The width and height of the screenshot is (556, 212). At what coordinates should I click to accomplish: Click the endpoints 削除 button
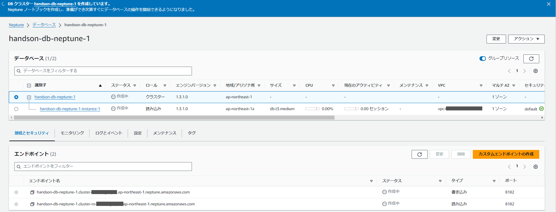pyautogui.click(x=461, y=154)
